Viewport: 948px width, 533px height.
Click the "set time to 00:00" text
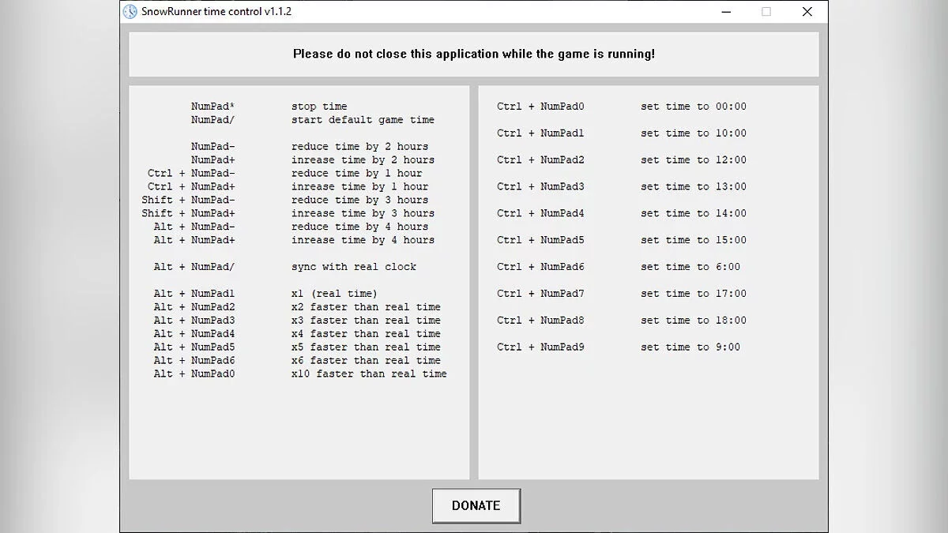pos(694,107)
